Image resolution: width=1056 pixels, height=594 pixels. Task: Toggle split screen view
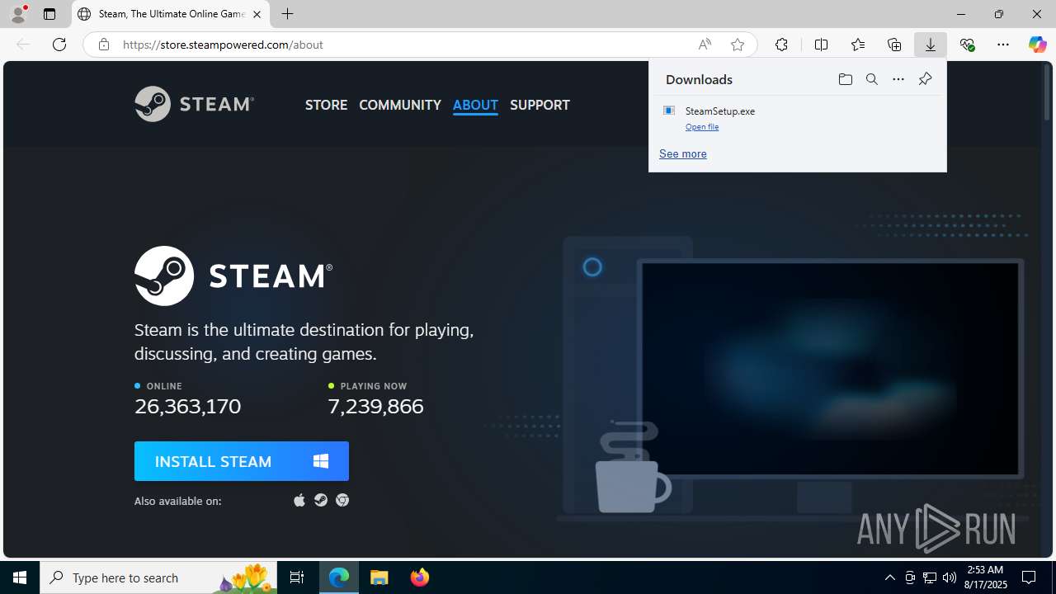tap(821, 45)
